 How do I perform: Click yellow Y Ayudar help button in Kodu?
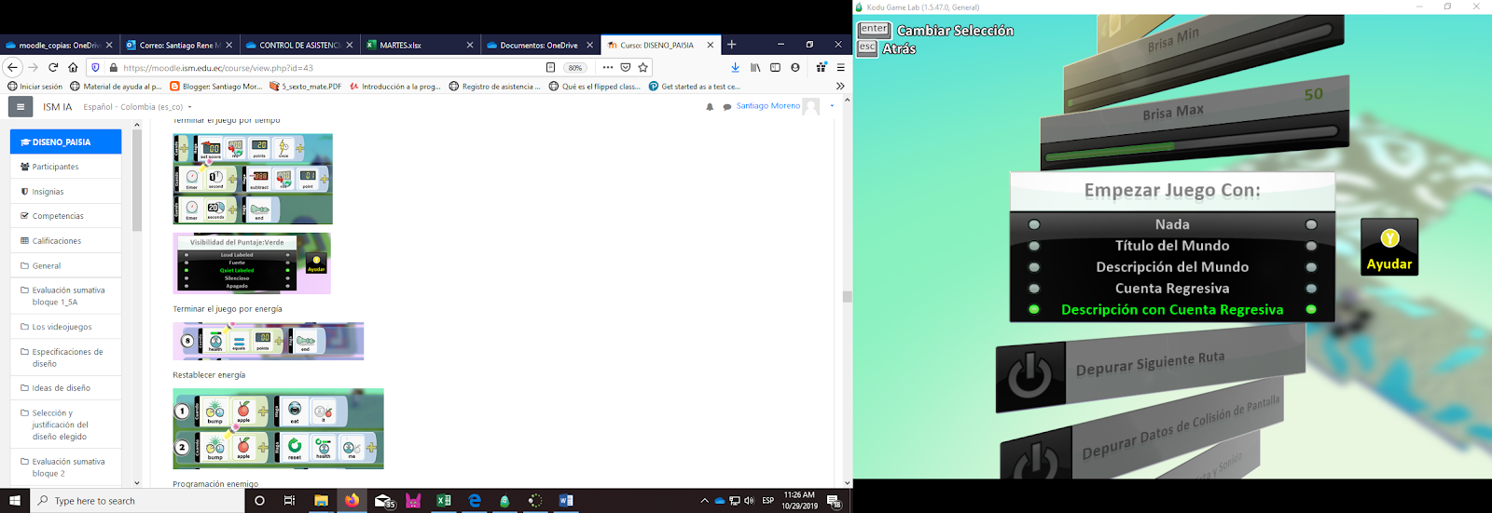[1389, 248]
